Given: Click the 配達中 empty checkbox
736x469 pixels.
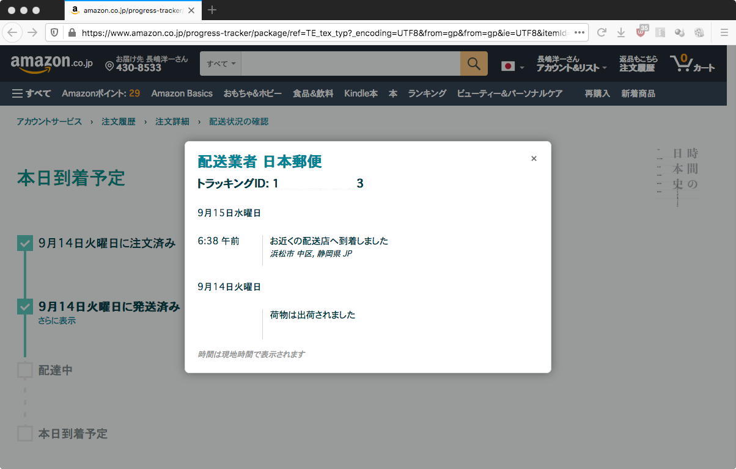Looking at the screenshot, I should [25, 370].
